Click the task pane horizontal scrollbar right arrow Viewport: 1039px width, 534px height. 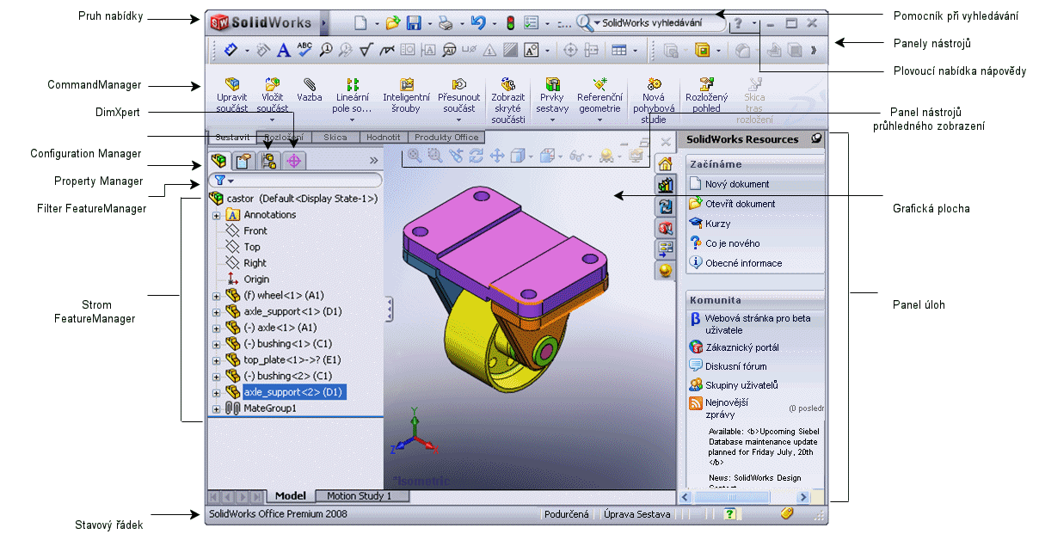tap(803, 497)
